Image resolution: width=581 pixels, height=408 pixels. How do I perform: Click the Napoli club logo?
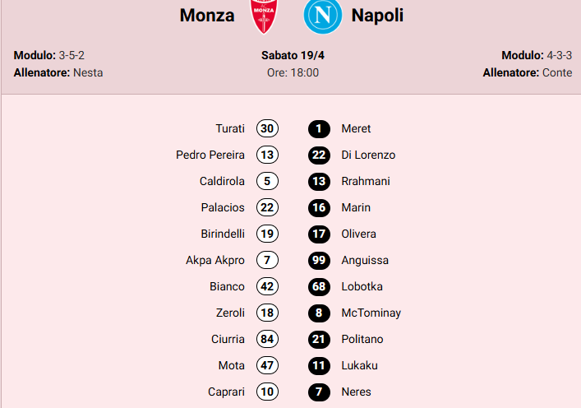coord(321,16)
